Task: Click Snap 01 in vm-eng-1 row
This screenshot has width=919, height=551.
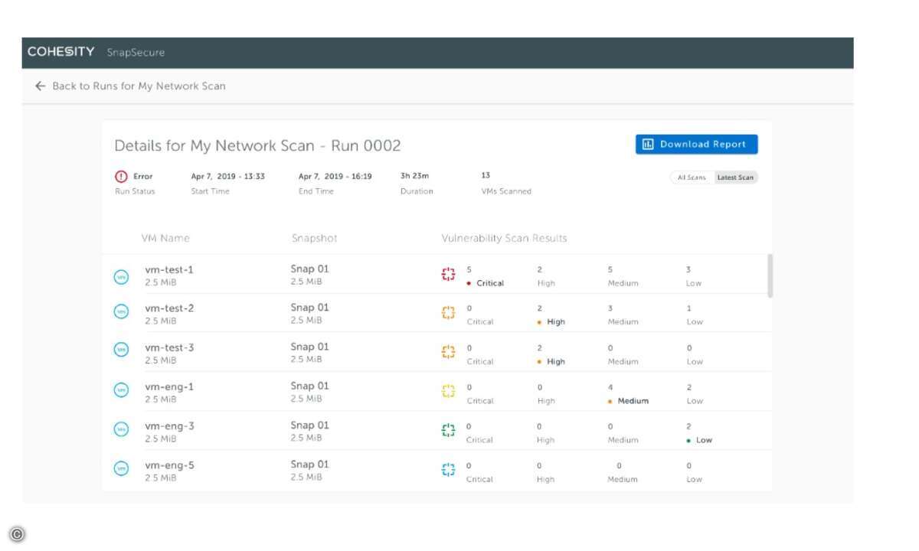Action: pos(309,386)
